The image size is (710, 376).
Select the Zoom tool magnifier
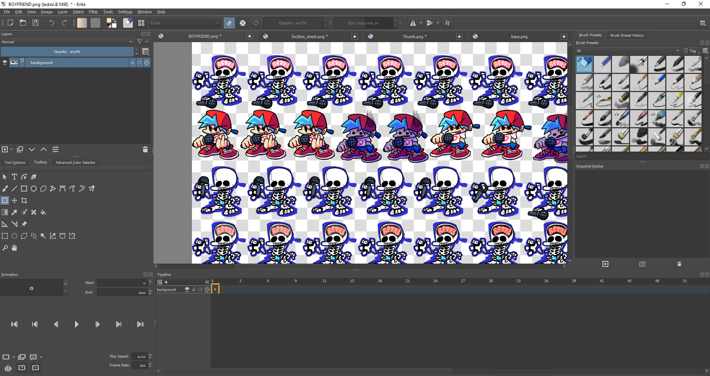tap(5, 248)
